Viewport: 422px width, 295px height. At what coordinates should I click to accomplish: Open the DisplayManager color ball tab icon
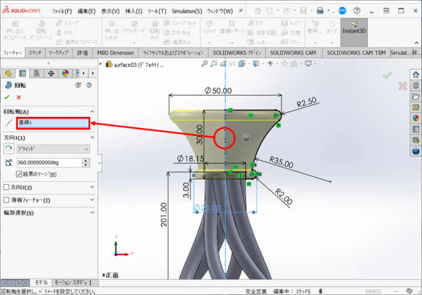pyautogui.click(x=65, y=73)
